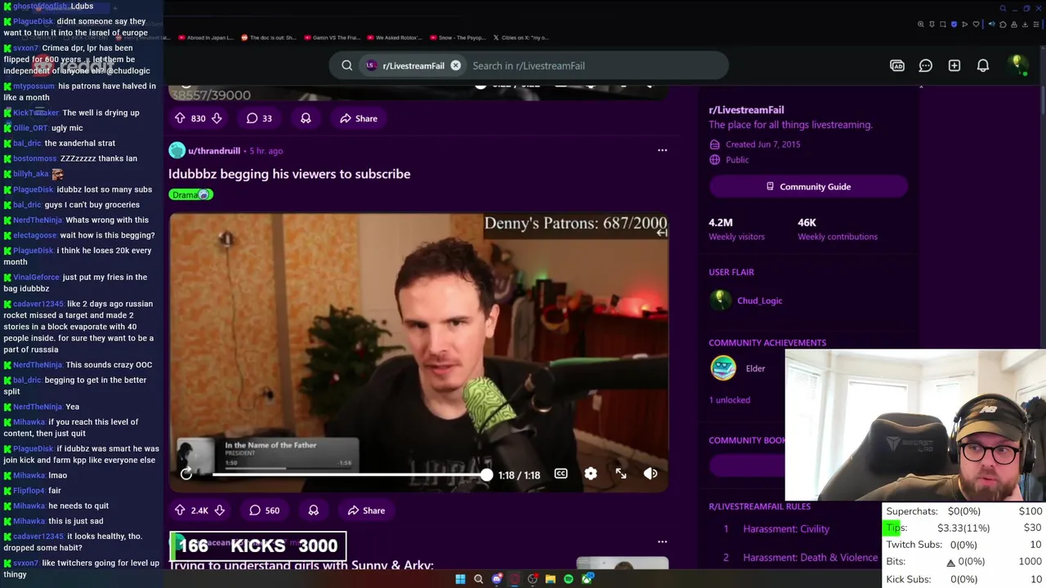Switch to Gamin VS The Frui tab
The width and height of the screenshot is (1046, 588).
[x=330, y=38]
